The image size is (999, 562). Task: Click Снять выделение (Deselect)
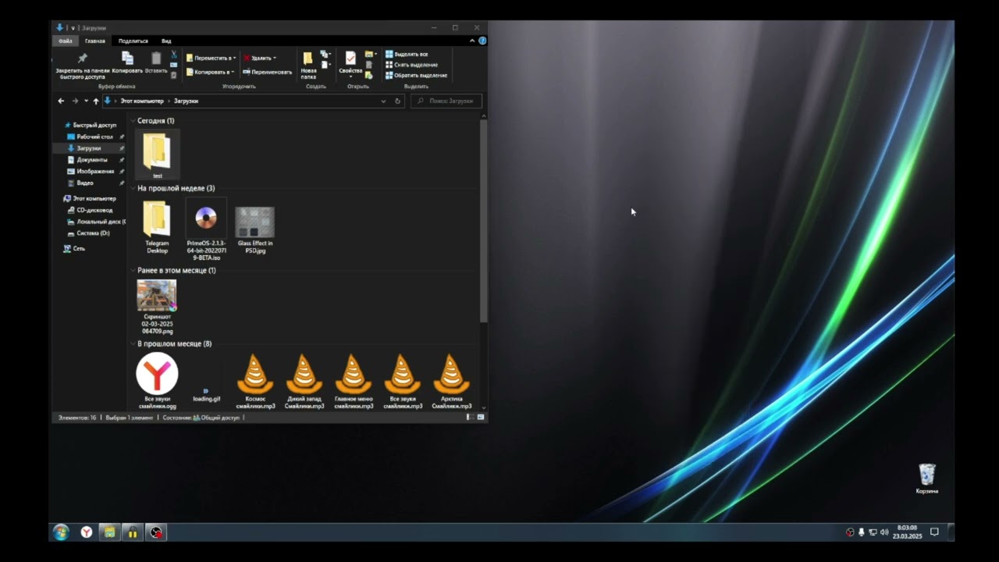pyautogui.click(x=411, y=65)
